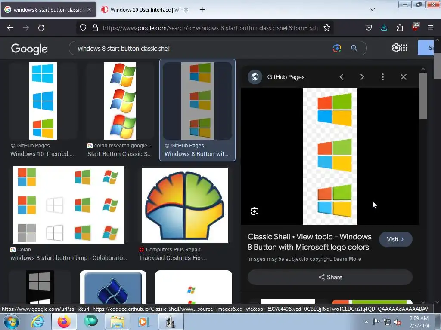Select Start Button Classic S... thumbnail
Image resolution: width=441 pixels, height=330 pixels.
coord(120,101)
